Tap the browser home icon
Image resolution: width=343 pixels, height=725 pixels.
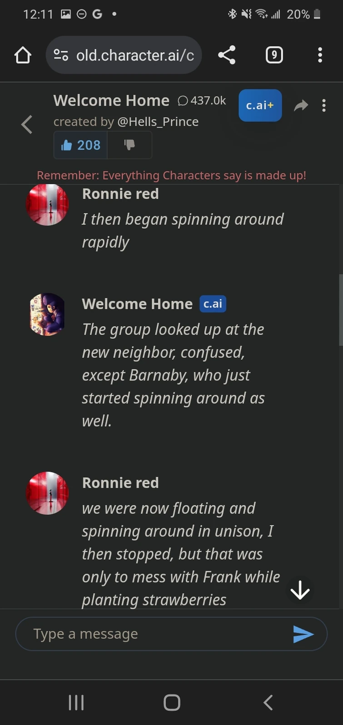pos(23,55)
